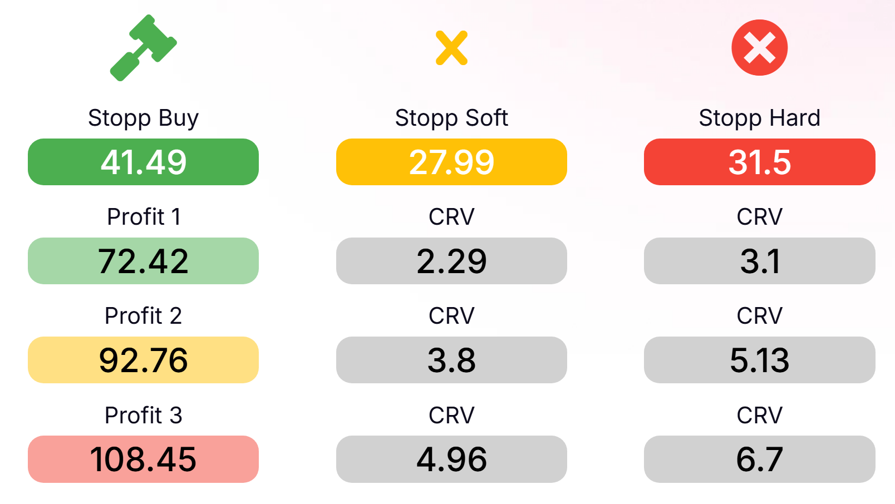Click the Profit 1 label
This screenshot has width=895, height=504.
tap(144, 217)
